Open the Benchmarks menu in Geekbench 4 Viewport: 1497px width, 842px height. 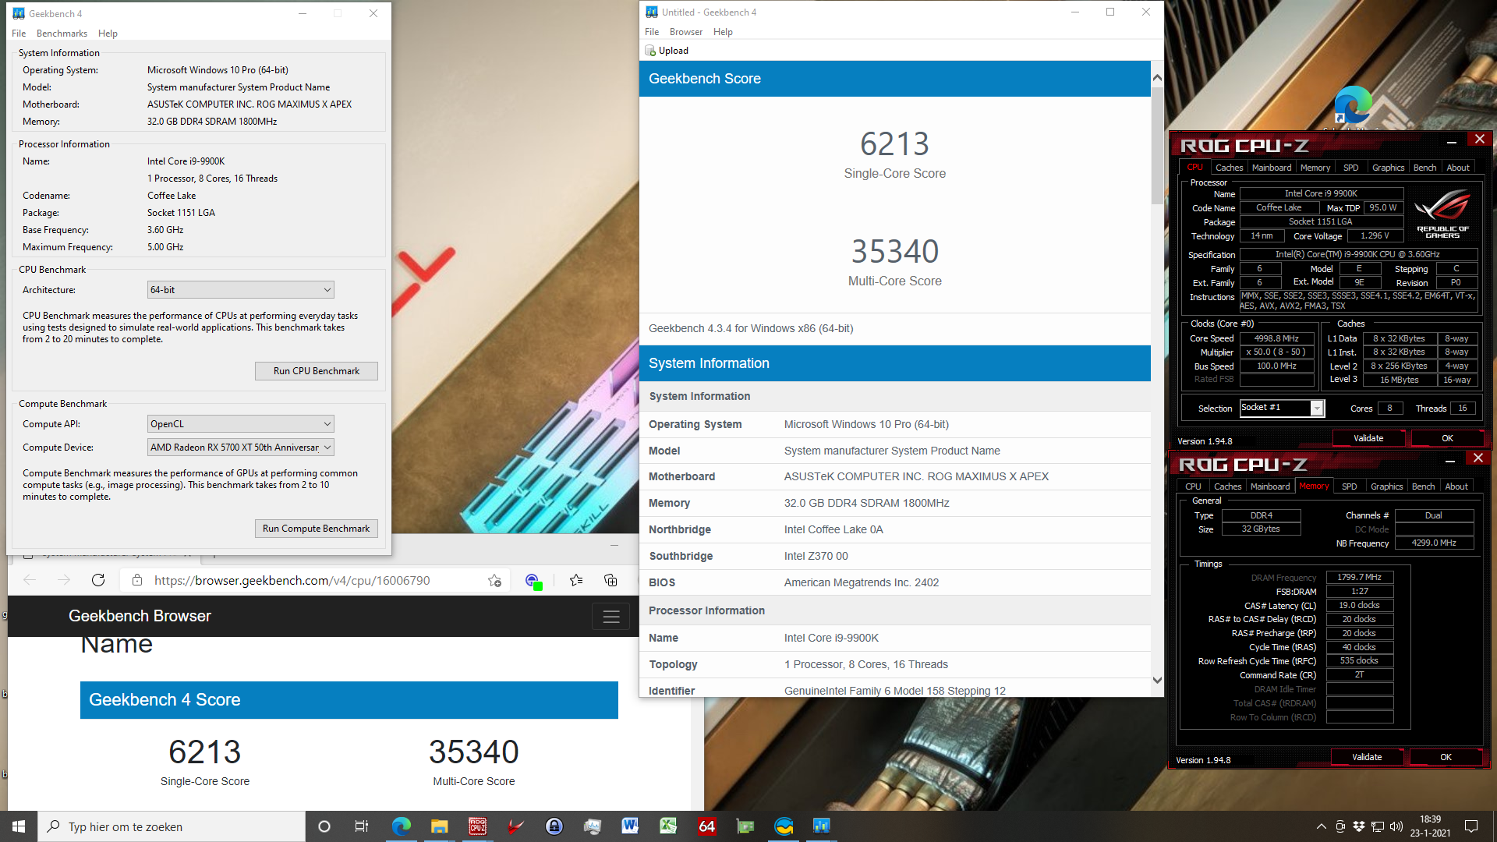point(62,34)
